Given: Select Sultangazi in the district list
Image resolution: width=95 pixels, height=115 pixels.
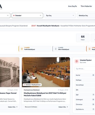Looking at the screenshot, I should pos(85,99).
